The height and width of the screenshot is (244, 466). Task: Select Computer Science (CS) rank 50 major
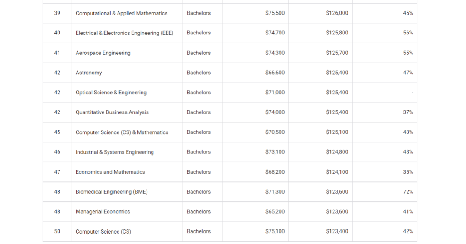pos(103,231)
